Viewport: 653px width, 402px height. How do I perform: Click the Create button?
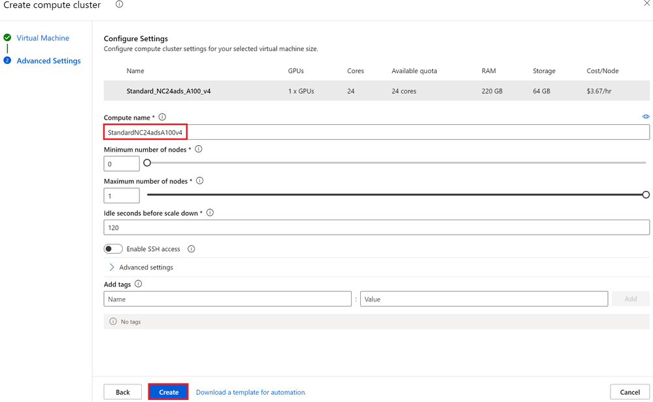coord(169,392)
